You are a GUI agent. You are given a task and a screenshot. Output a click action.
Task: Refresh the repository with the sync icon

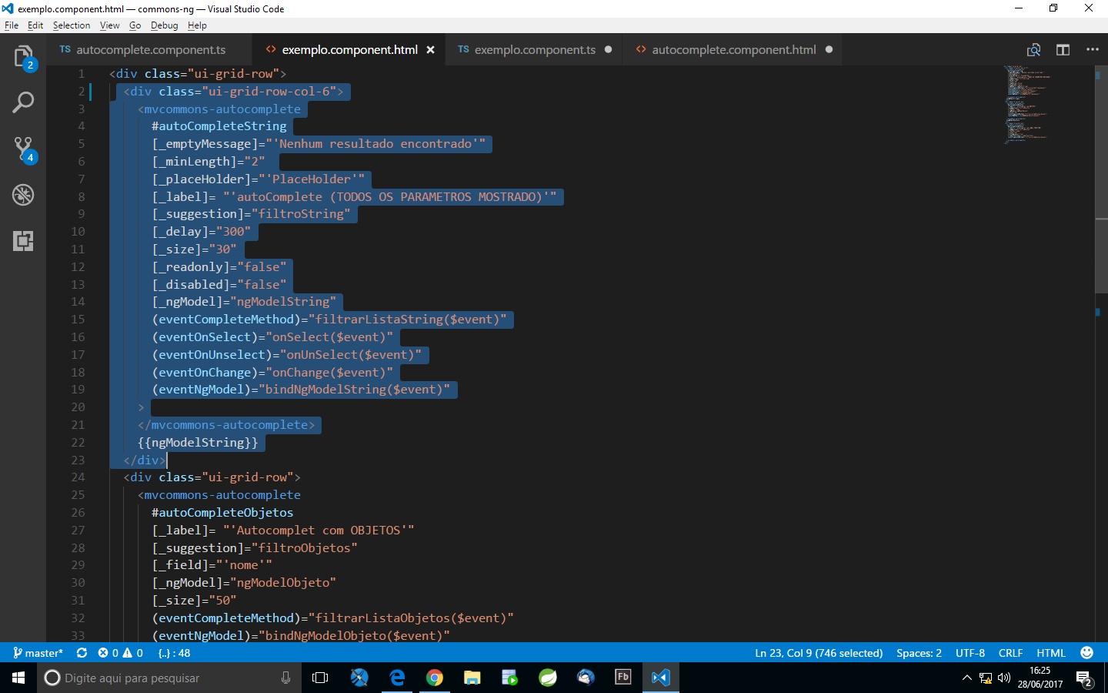click(82, 652)
